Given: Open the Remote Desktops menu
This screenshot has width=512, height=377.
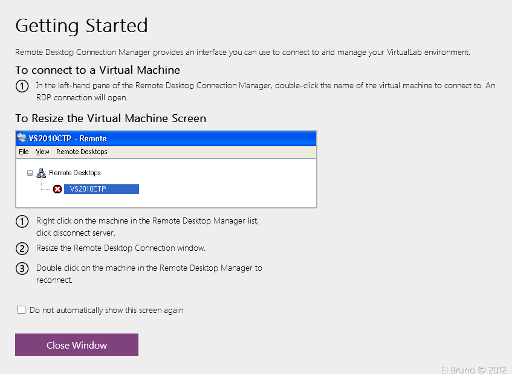Looking at the screenshot, I should [82, 152].
